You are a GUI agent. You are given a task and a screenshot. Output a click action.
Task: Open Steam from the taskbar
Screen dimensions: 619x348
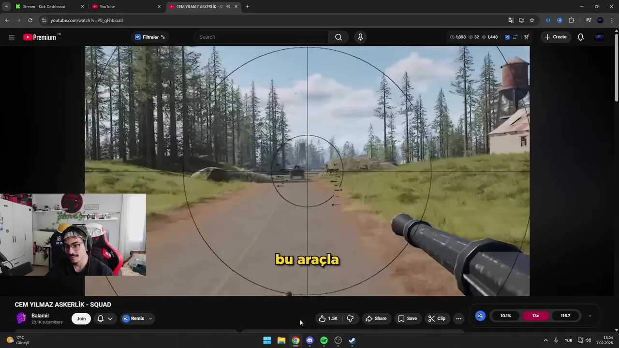pos(352,340)
